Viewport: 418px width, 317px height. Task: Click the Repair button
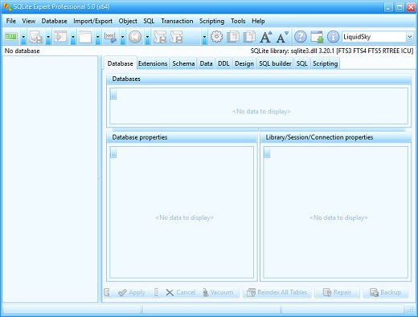tap(337, 292)
